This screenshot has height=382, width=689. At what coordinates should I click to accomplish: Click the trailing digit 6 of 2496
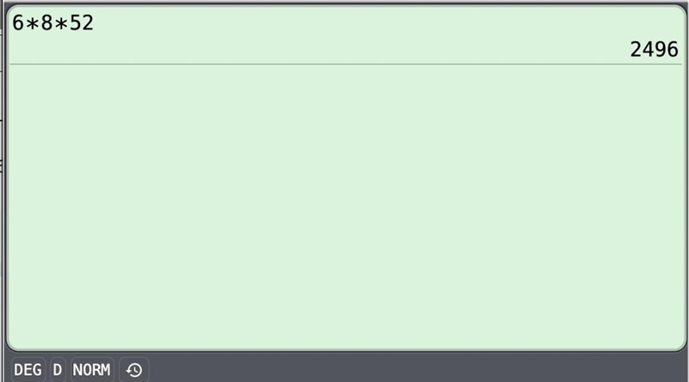pos(673,49)
